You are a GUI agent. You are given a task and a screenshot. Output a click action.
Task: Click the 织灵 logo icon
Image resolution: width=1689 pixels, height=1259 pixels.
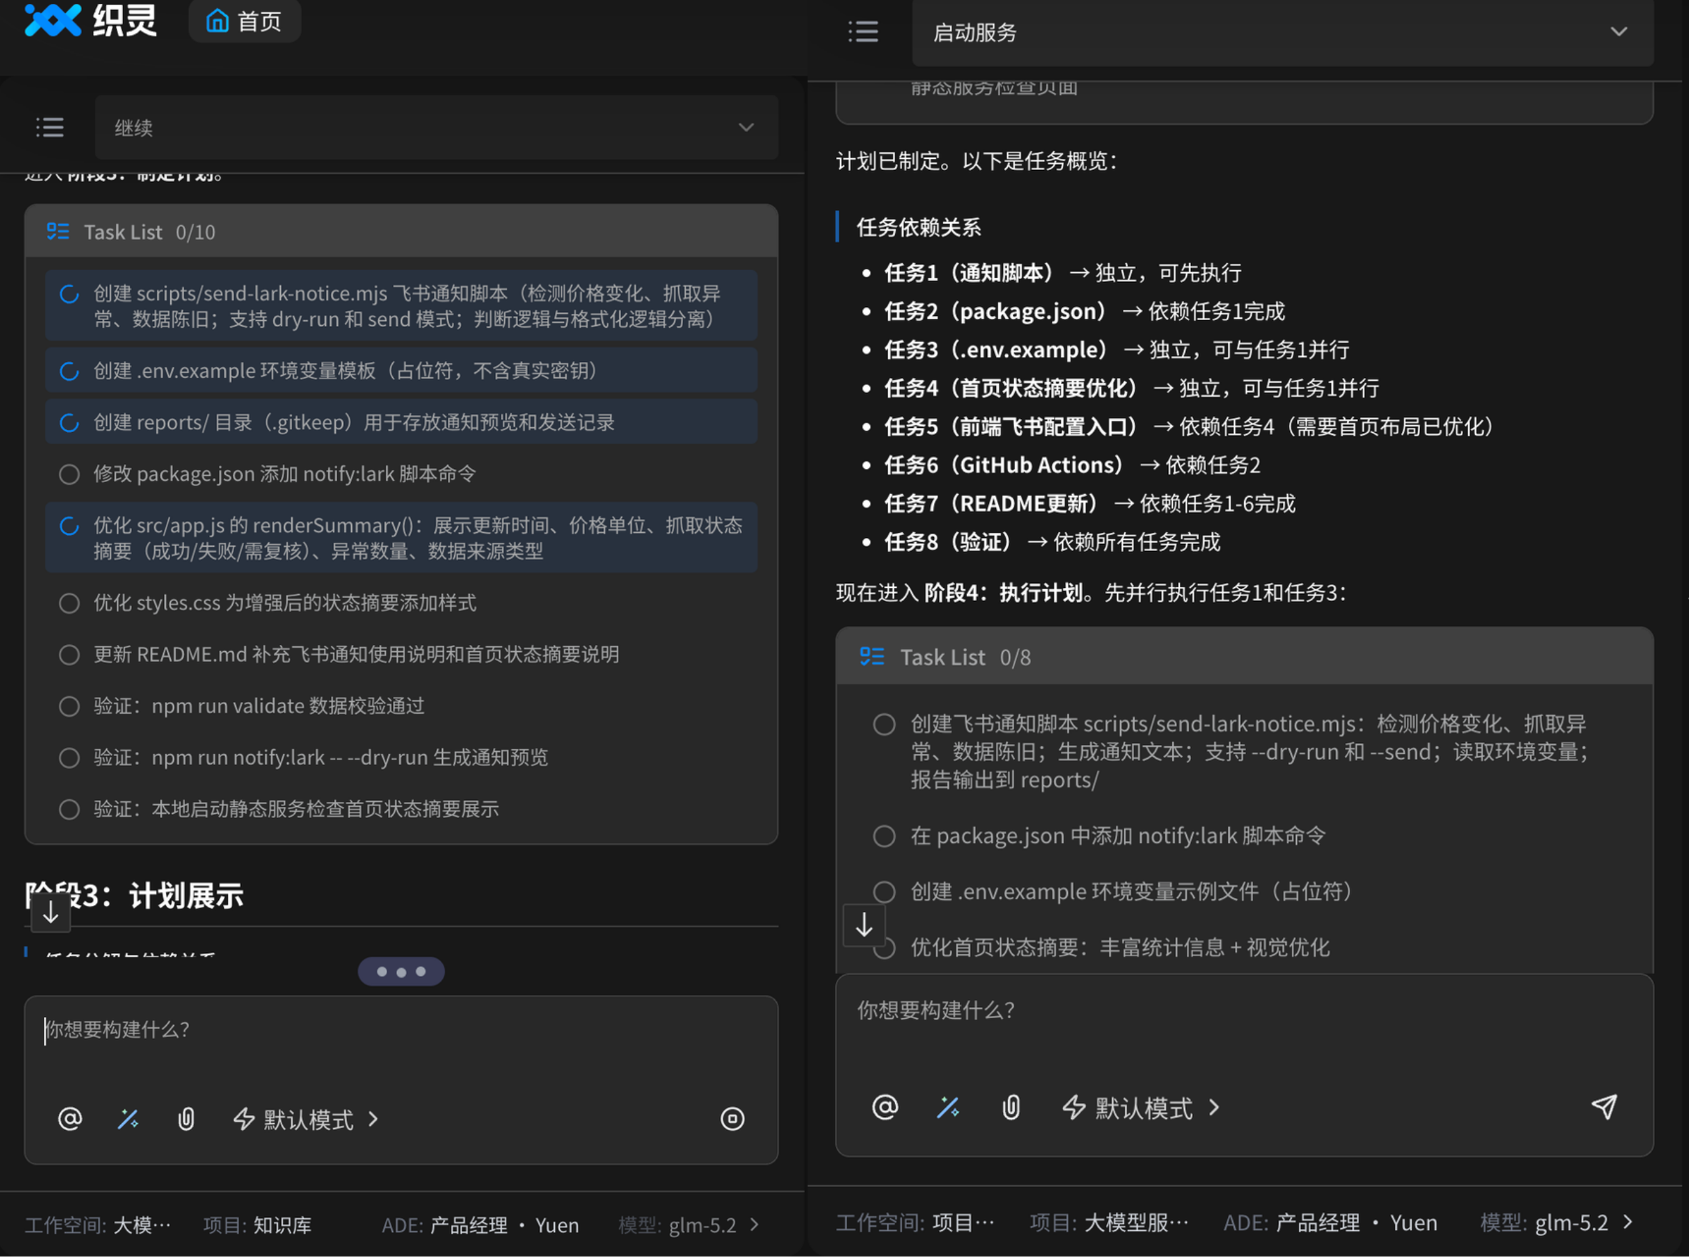(x=53, y=20)
